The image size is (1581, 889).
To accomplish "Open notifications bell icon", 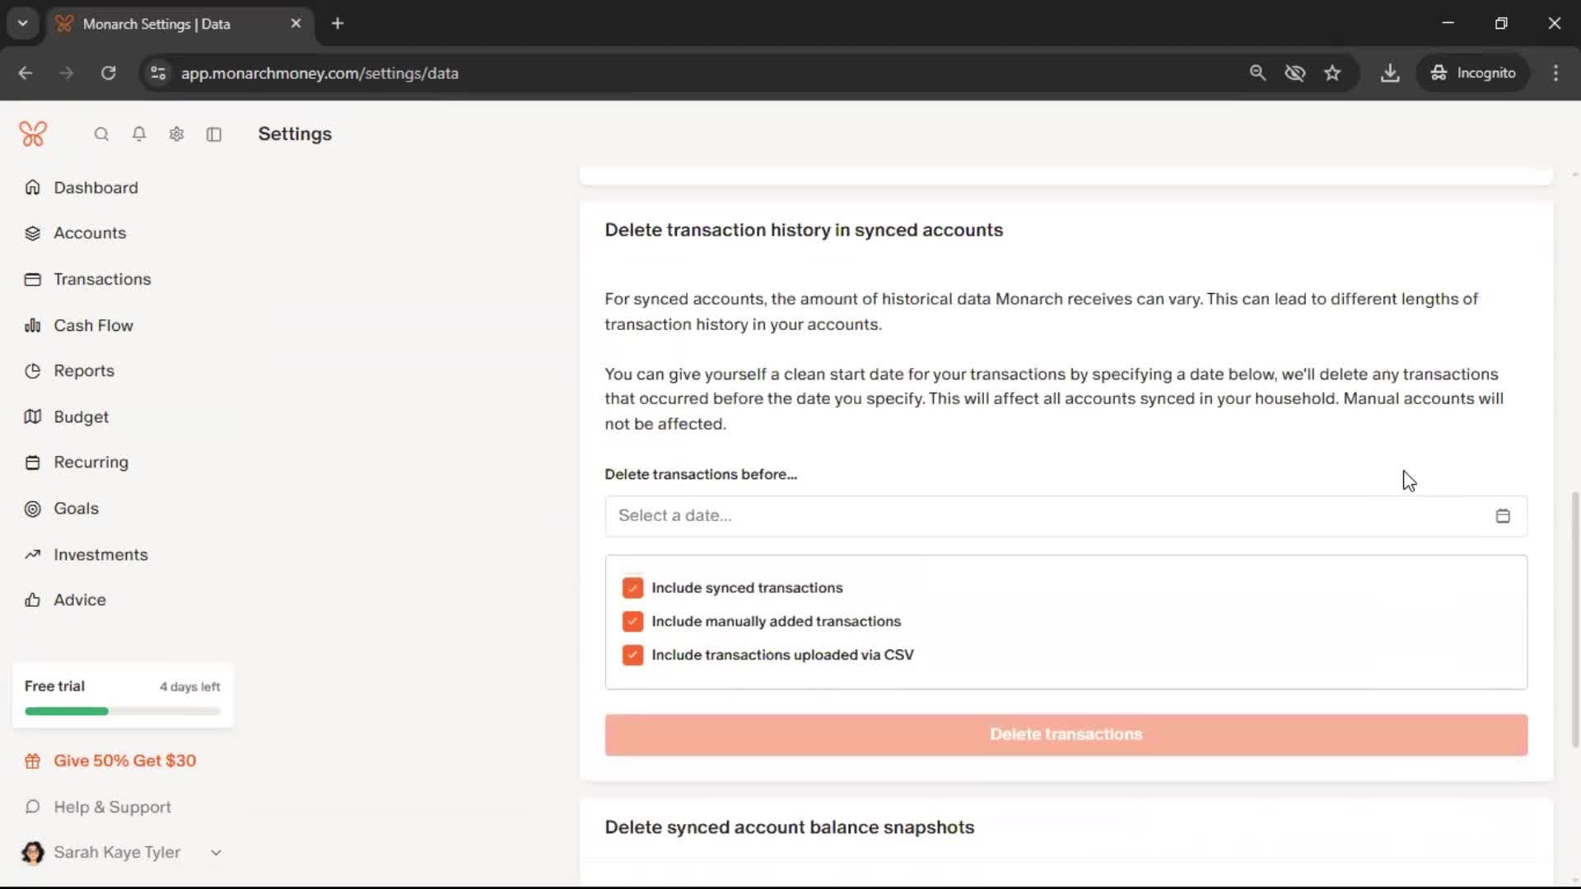I will click(x=139, y=134).
